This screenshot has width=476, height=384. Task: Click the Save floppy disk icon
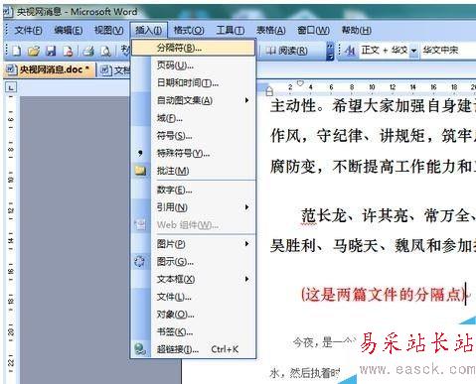(x=51, y=51)
